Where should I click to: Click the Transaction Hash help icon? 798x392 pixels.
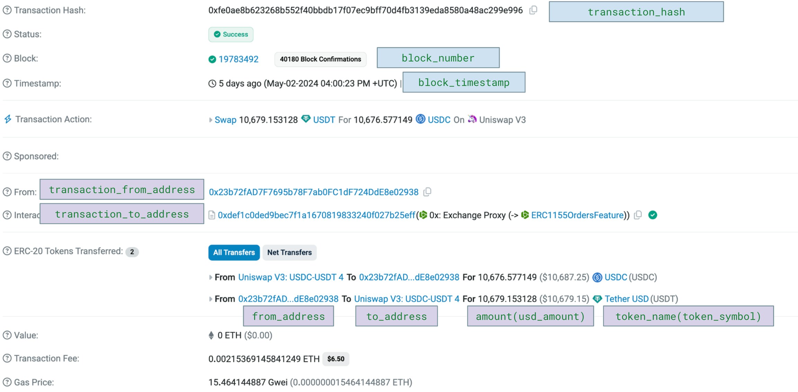click(x=7, y=10)
